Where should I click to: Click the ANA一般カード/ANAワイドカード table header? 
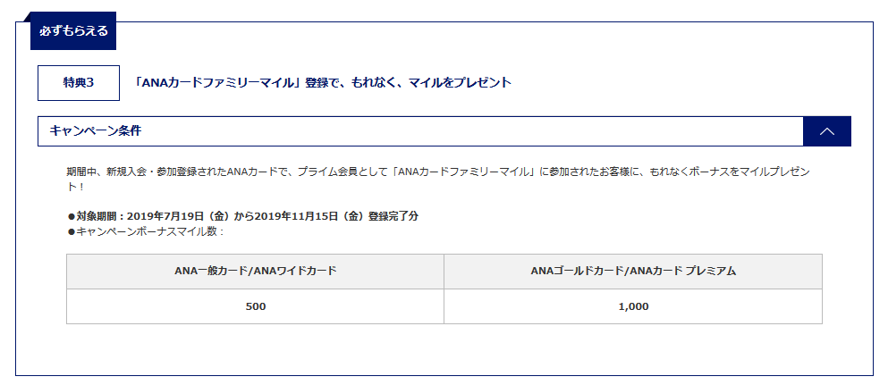(256, 271)
